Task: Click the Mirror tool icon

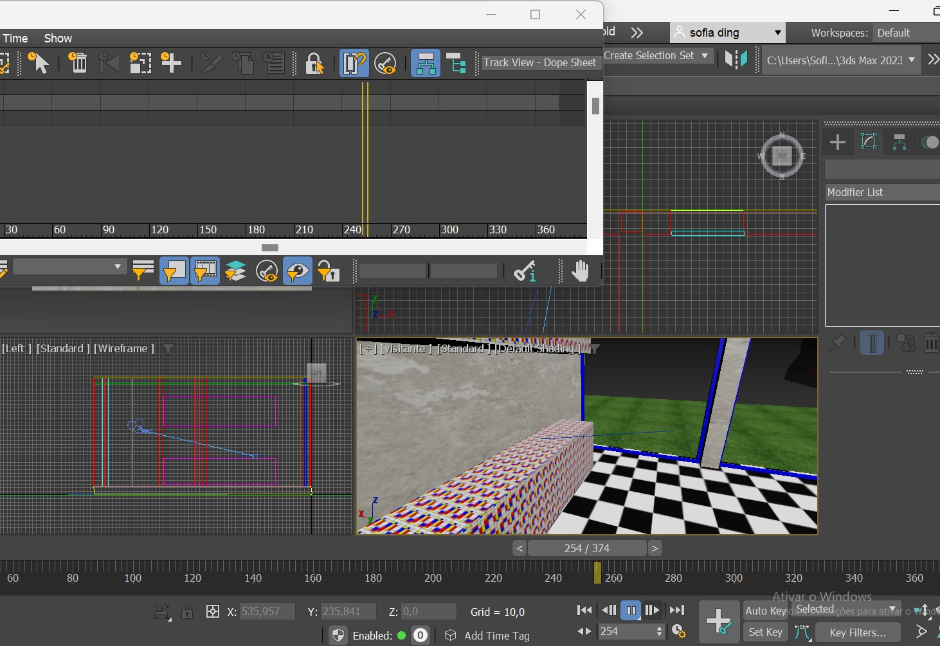Action: [x=736, y=60]
